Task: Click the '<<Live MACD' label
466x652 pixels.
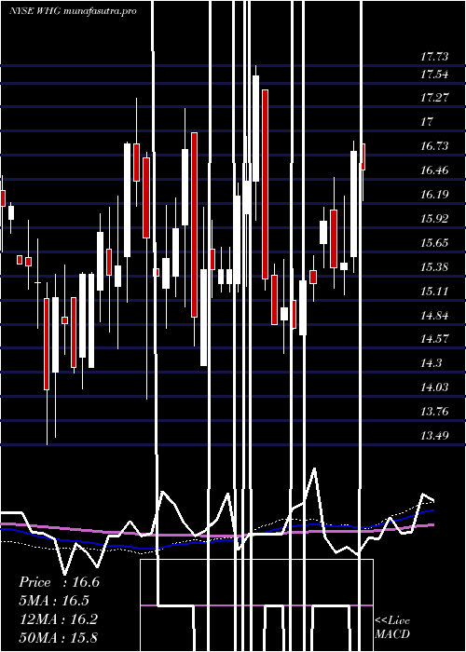Action: coord(392,627)
